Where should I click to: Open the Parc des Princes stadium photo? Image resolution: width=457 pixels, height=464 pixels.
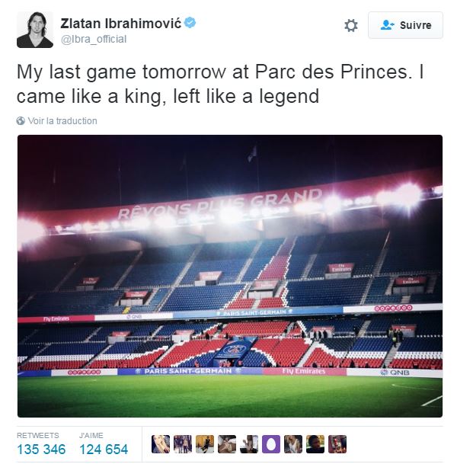pyautogui.click(x=230, y=276)
